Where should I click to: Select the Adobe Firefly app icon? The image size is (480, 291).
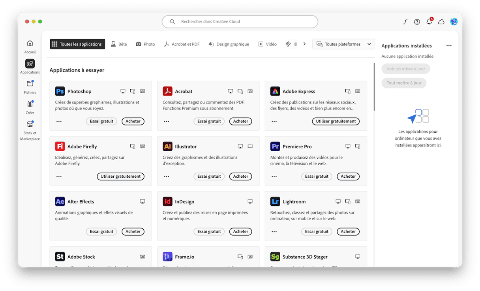pos(60,146)
